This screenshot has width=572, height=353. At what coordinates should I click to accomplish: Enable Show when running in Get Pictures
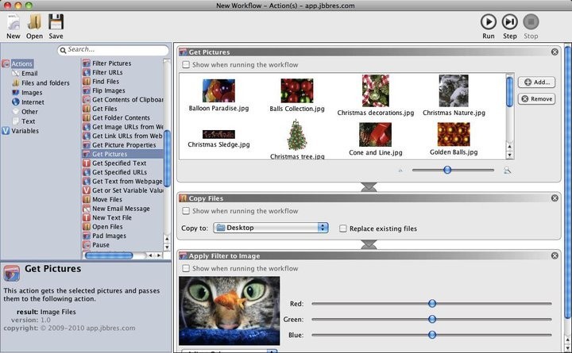click(187, 65)
